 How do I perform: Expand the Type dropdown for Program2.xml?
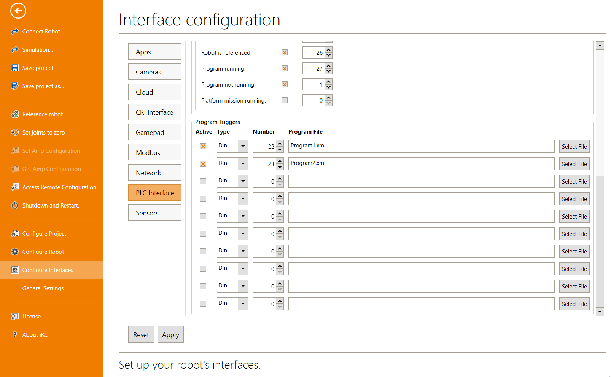pyautogui.click(x=243, y=164)
